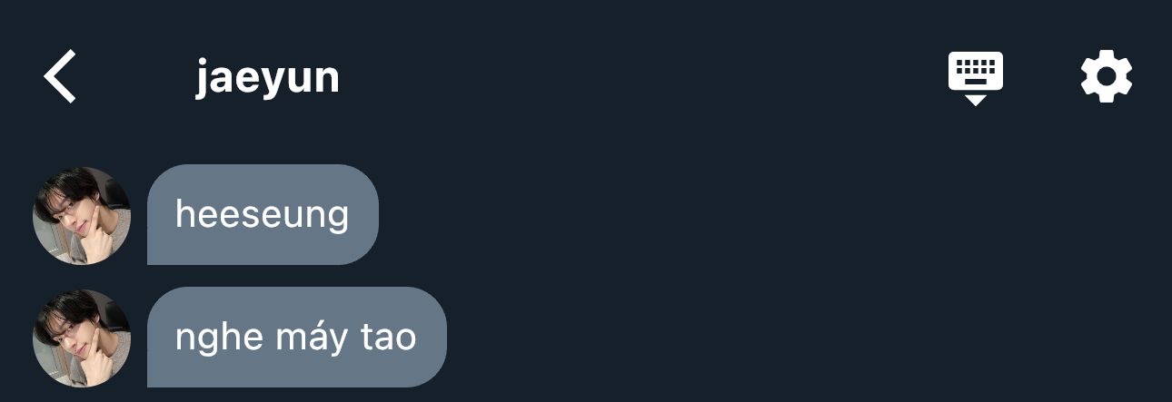Open chat settings via the gear icon
The height and width of the screenshot is (402, 1172).
click(1107, 77)
